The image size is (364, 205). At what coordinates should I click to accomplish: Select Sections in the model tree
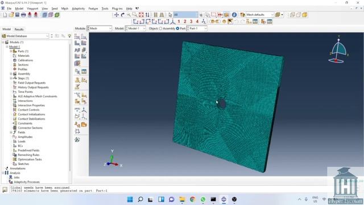point(23,65)
